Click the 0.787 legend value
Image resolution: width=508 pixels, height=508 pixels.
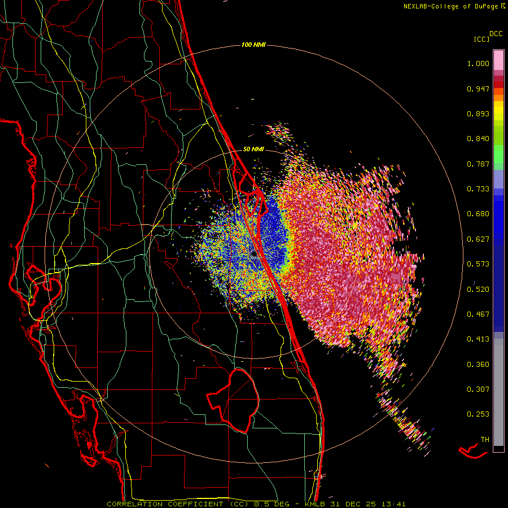click(478, 164)
